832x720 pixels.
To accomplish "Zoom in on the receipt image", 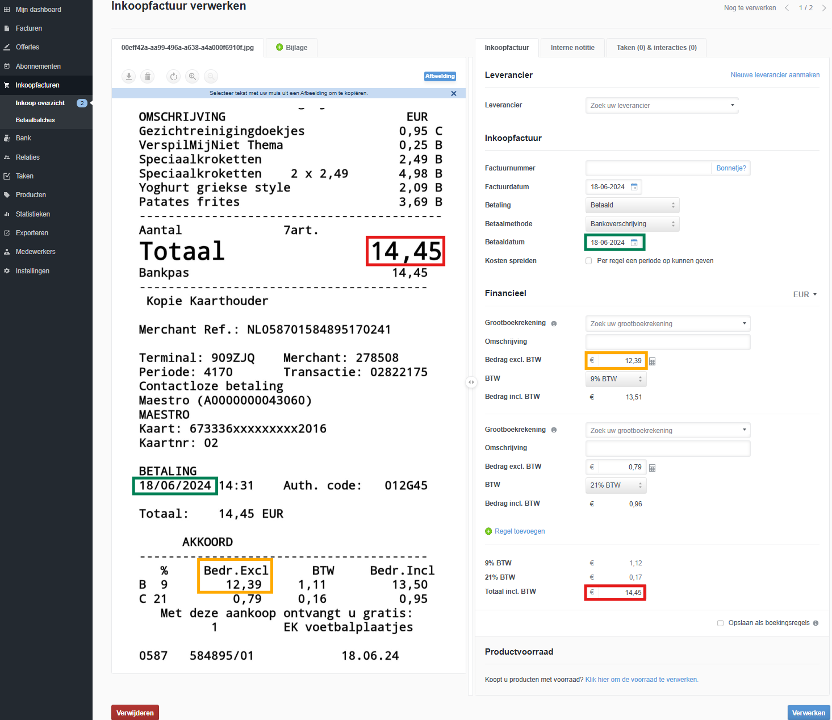I will coord(193,77).
